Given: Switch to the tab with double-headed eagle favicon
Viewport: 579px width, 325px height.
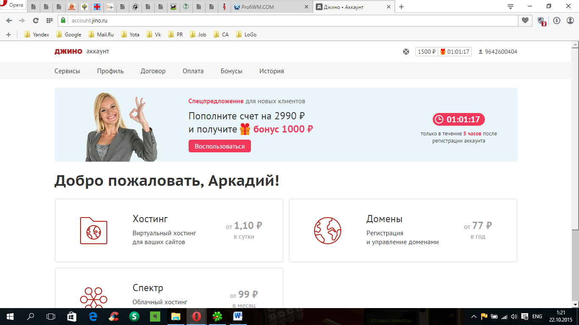Looking at the screenshot, I should coord(84,7).
